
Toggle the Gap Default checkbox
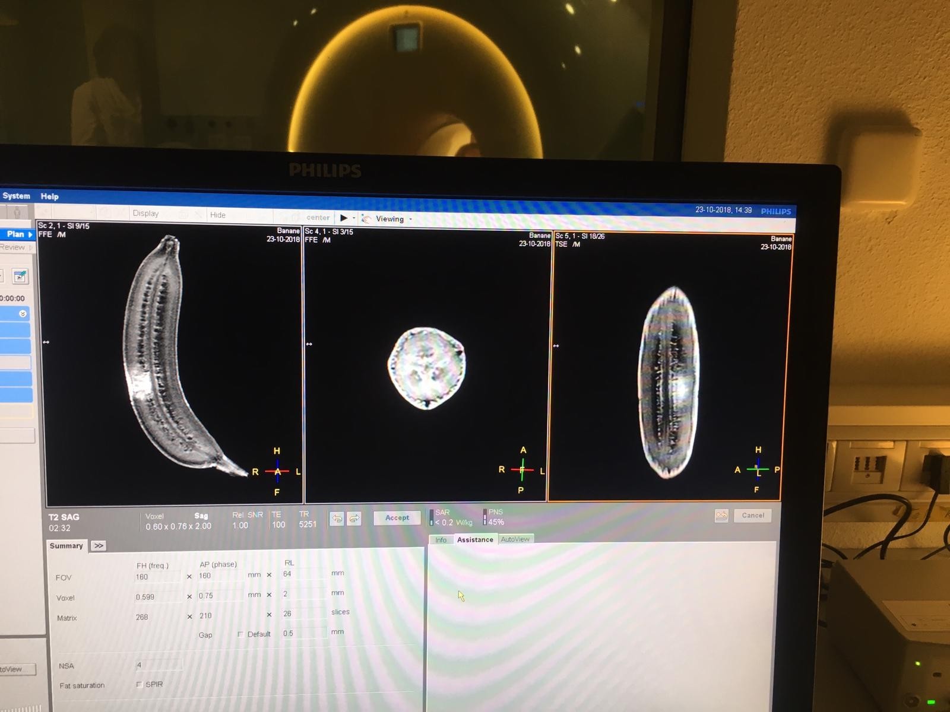240,634
